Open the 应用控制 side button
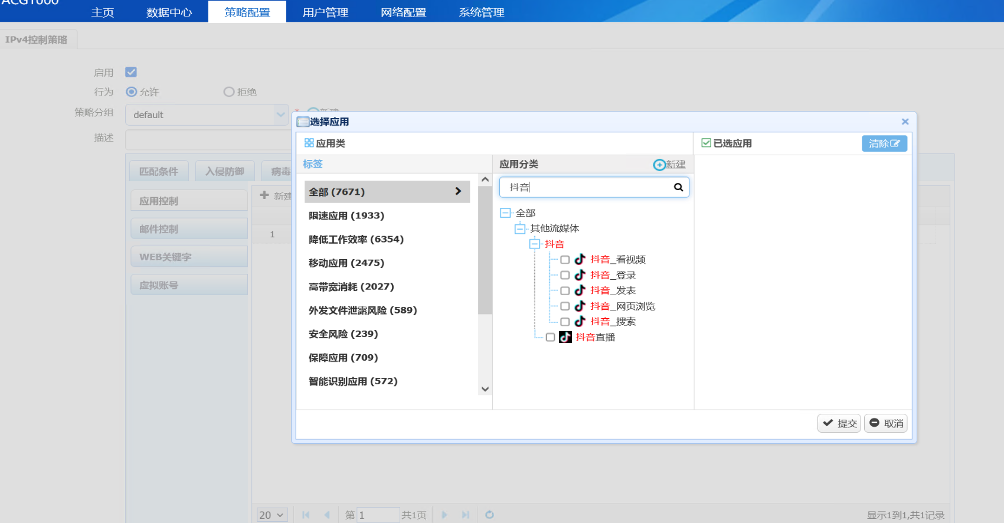Screen dimensions: 1004x523 (x=189, y=201)
